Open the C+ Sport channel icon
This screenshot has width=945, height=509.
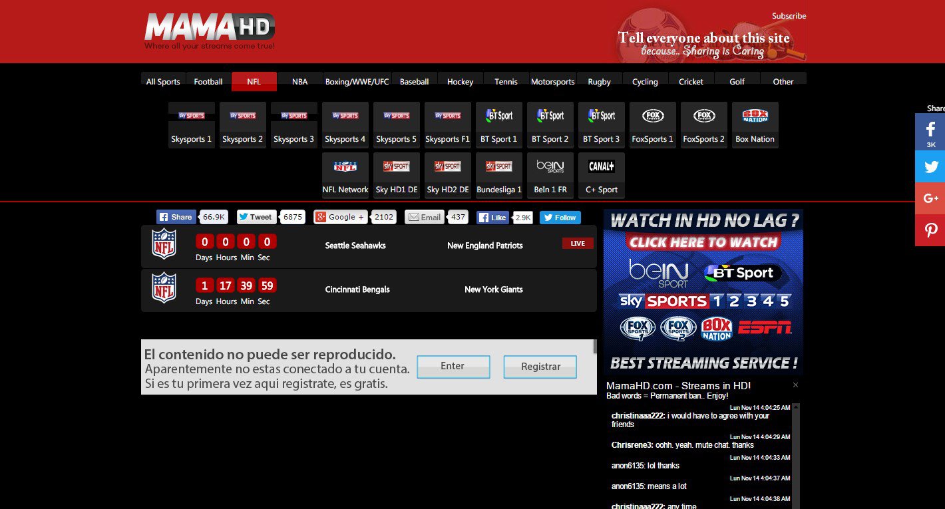click(602, 175)
